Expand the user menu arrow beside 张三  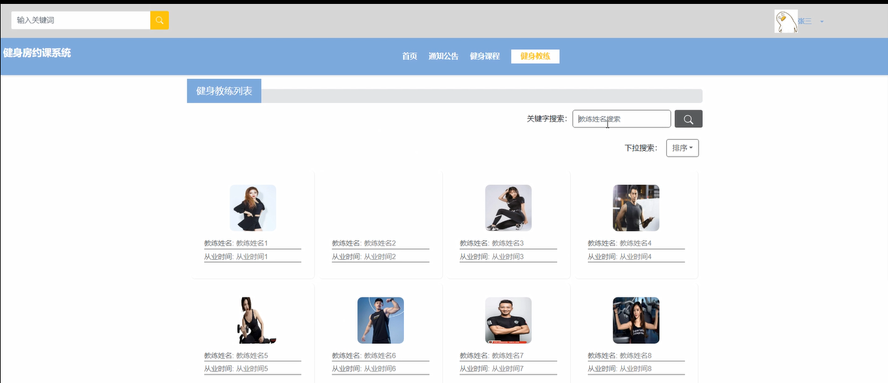pyautogui.click(x=821, y=22)
